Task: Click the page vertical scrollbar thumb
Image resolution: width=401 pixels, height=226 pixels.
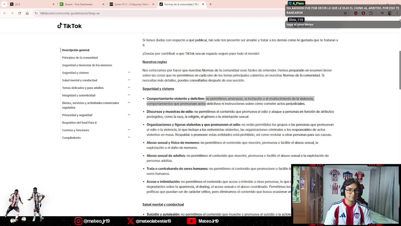Action: (400, 70)
